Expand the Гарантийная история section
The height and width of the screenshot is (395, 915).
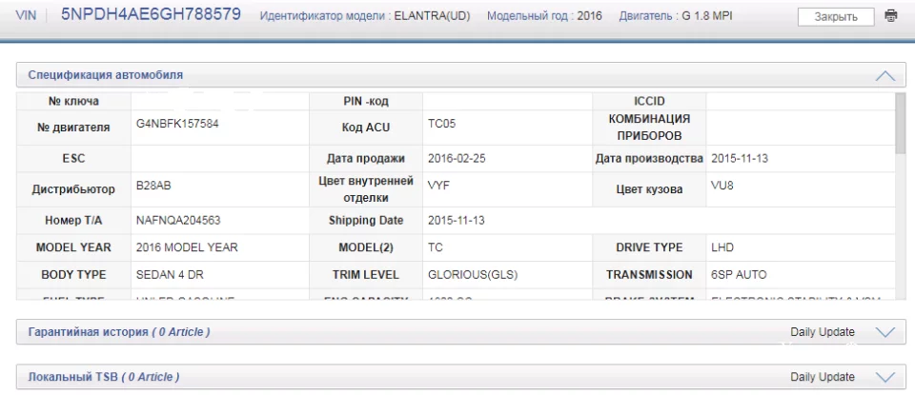click(885, 332)
